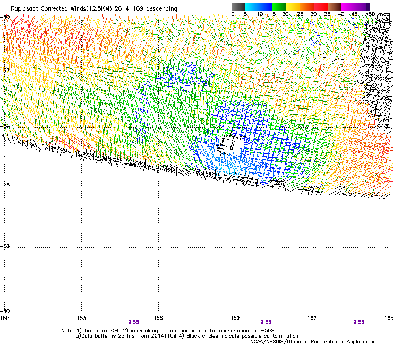The height and width of the screenshot is (345, 393).
Task: Click the word descending in the title
Action: pyautogui.click(x=161, y=9)
